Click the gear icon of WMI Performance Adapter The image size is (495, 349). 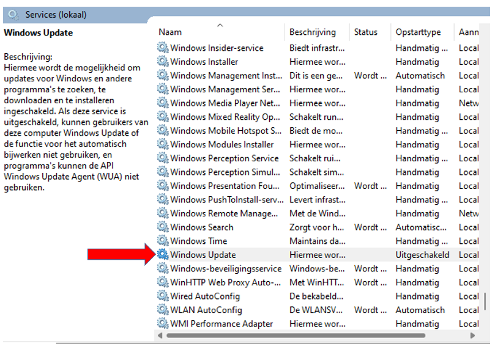163,323
